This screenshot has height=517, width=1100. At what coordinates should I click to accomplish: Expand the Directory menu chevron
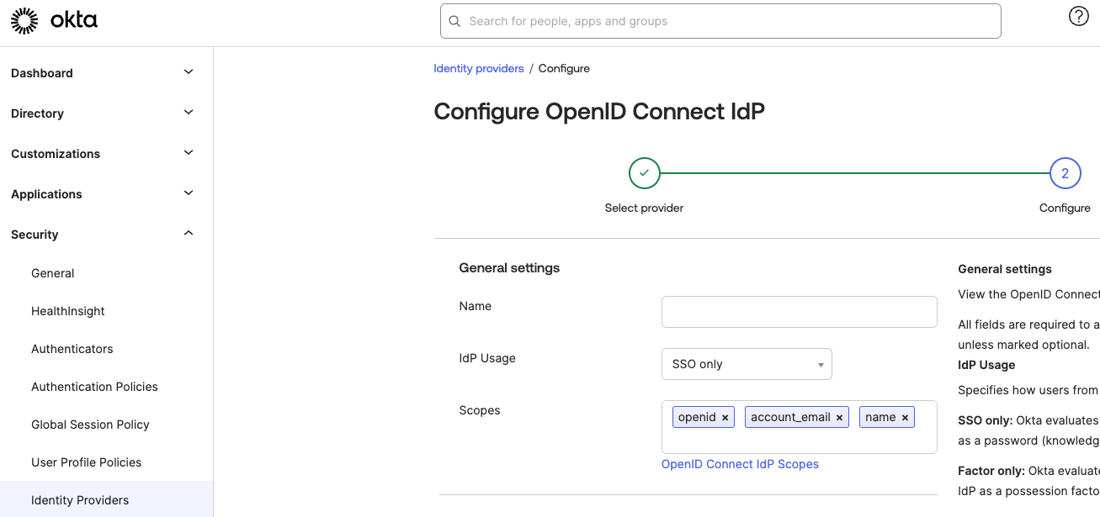click(189, 113)
